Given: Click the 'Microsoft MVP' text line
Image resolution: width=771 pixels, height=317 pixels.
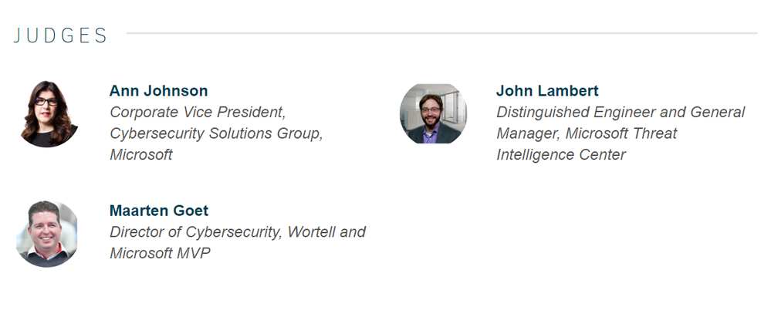Looking at the screenshot, I should pos(160,254).
